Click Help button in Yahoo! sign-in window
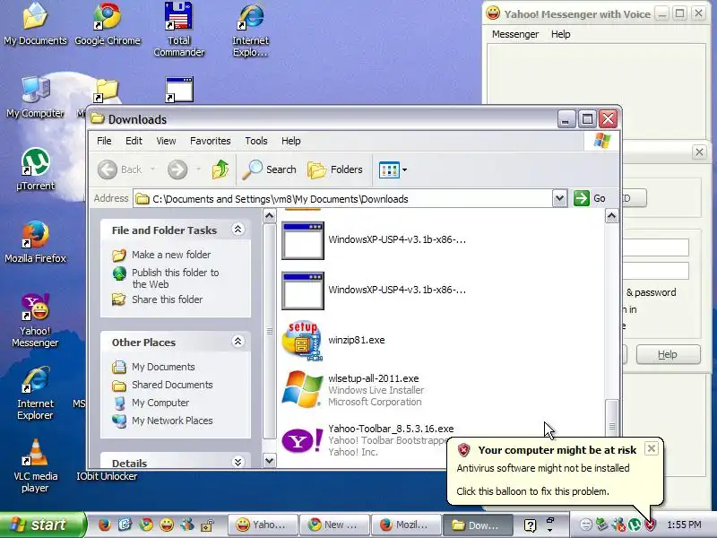The image size is (717, 538). (668, 354)
